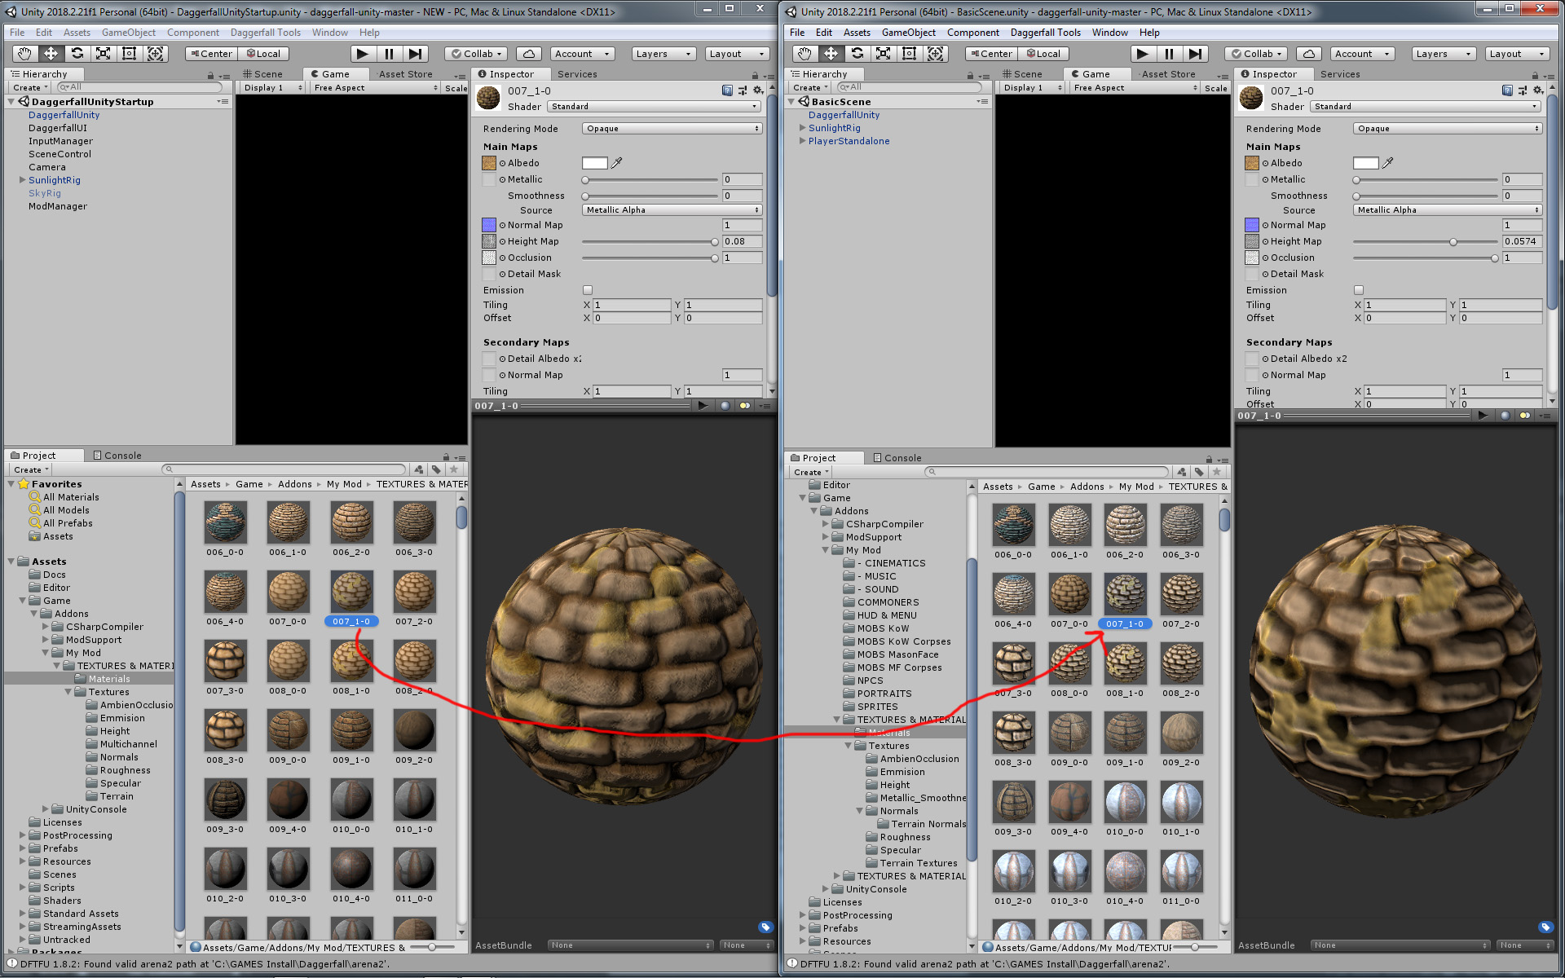Image resolution: width=1565 pixels, height=978 pixels.
Task: Open GameObject menu in right window
Action: pyautogui.click(x=908, y=33)
